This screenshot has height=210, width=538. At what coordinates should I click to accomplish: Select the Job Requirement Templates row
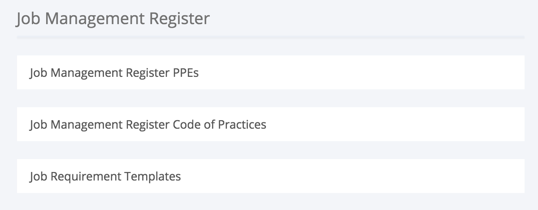(x=270, y=176)
